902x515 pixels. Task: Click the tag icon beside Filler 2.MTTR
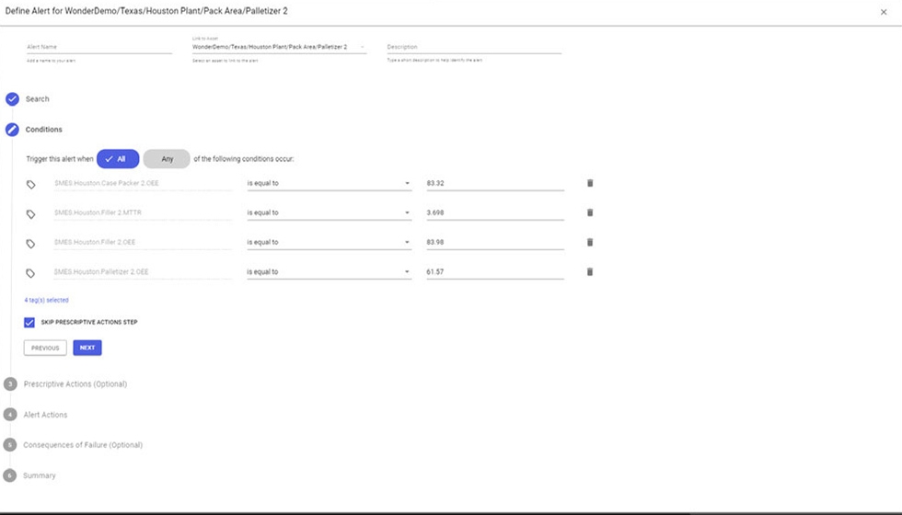30,213
